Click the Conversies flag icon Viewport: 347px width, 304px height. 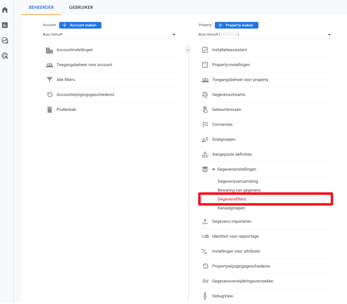(205, 125)
